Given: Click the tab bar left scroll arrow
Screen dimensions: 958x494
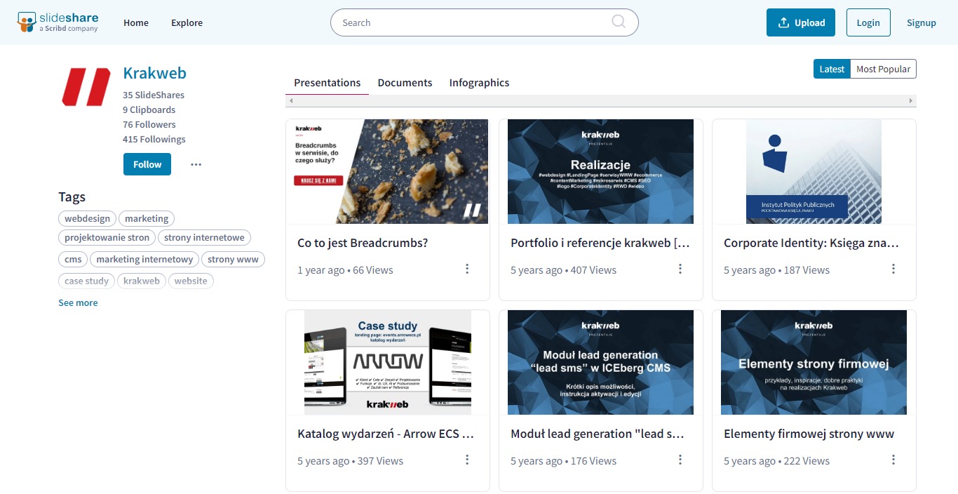Looking at the screenshot, I should tap(290, 101).
